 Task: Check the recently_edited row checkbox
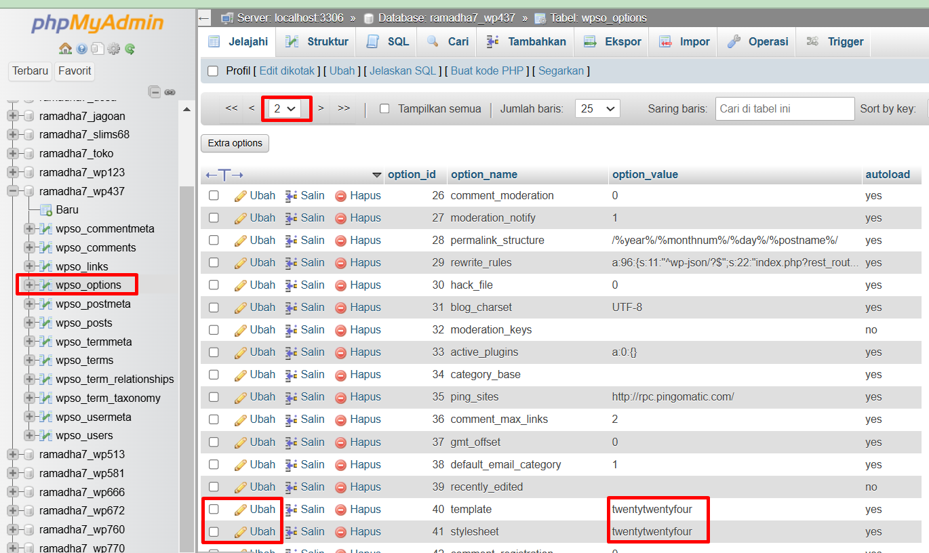point(214,487)
